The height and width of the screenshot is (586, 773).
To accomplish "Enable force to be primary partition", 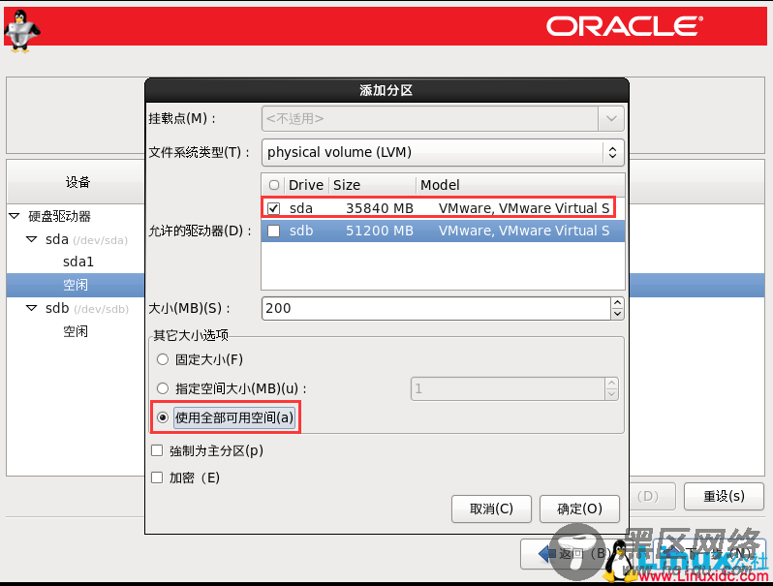I will (157, 451).
